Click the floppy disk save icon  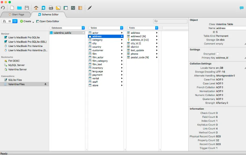tap(27, 8)
